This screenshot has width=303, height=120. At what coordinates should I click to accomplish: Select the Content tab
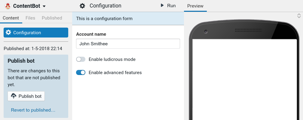click(x=11, y=18)
